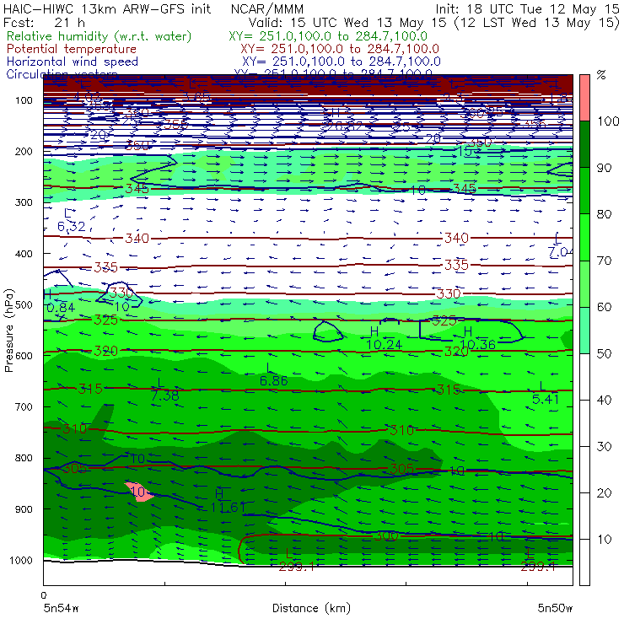Click the '0' distance axis origin label
This screenshot has width=624, height=624.
click(x=44, y=595)
